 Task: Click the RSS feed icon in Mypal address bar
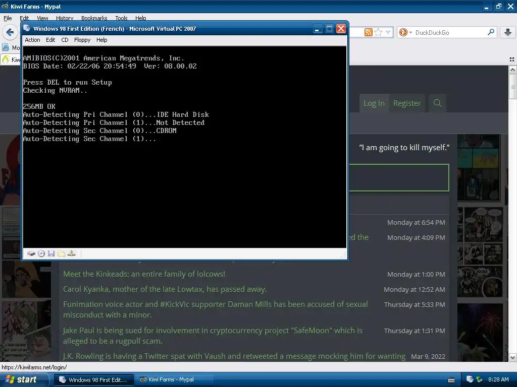coord(368,32)
